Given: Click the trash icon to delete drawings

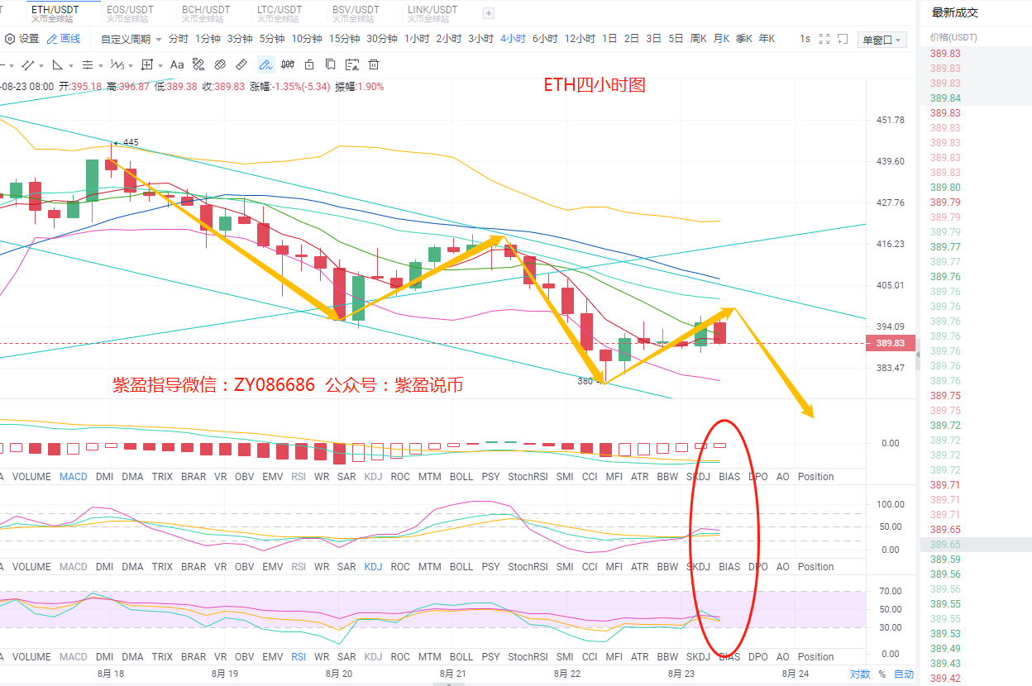Looking at the screenshot, I should coord(374,64).
